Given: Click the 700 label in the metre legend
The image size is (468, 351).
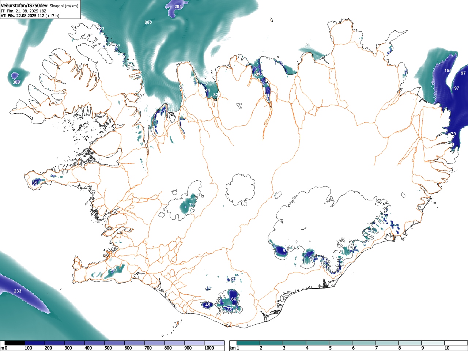Looking at the screenshot, I should [x=148, y=348].
